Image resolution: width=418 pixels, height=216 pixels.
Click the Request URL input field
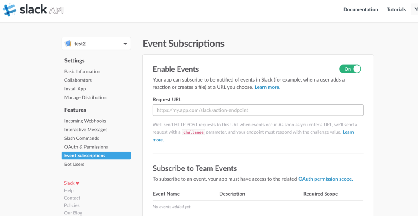tap(258, 110)
